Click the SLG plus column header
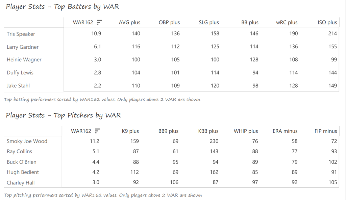The width and height of the screenshot is (346, 200). tap(209, 23)
